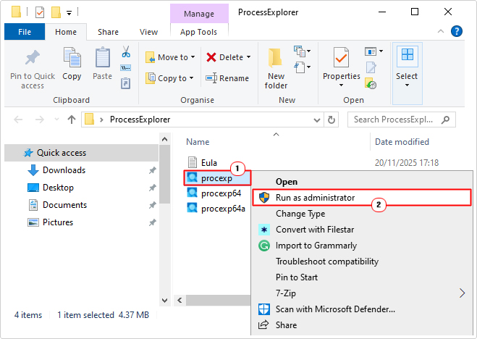The image size is (477, 339).
Task: Expand the Select dropdown
Action: pos(407,73)
